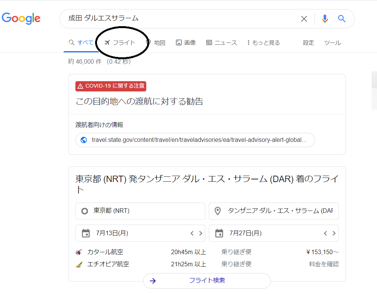Click the ¥153,150～ price

click(322, 252)
